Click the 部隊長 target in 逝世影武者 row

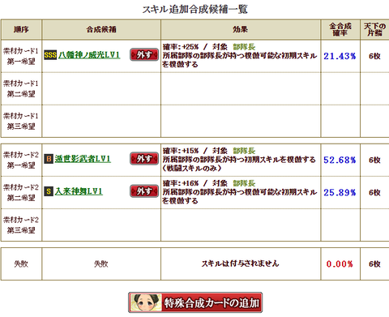click(x=244, y=151)
